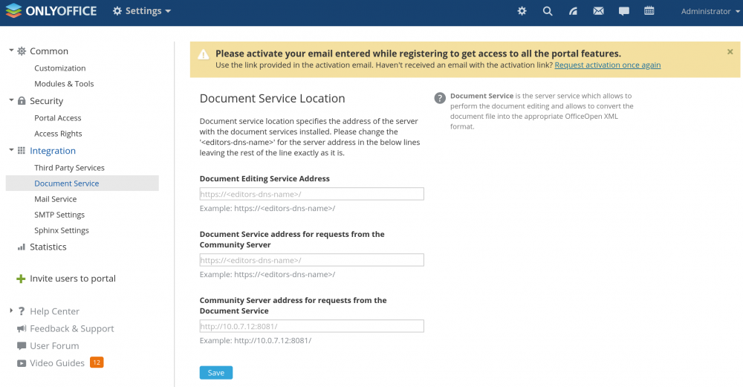Open User Forum link

[x=54, y=346]
